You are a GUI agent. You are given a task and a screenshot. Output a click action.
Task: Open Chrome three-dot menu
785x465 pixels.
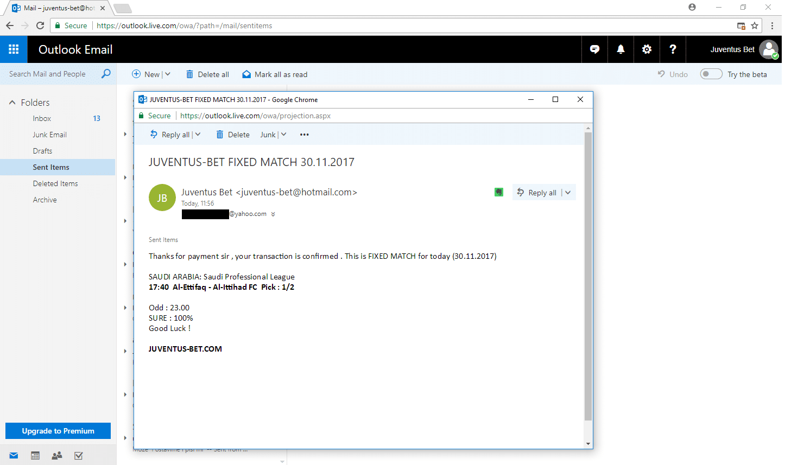[772, 26]
